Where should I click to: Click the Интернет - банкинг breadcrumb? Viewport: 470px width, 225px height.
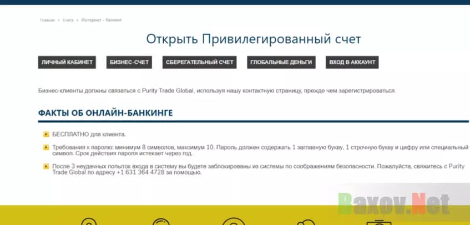102,20
